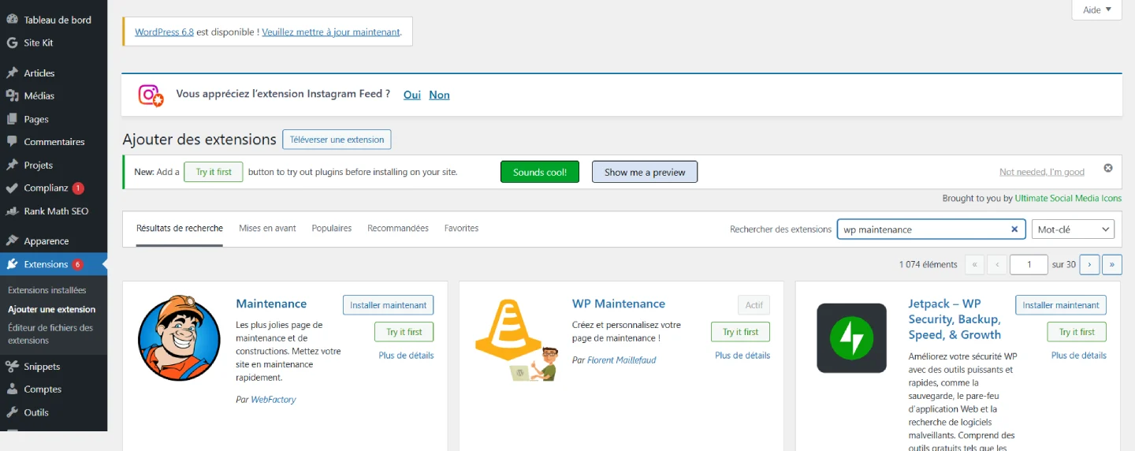The image size is (1135, 451).
Task: Click the WordPress 6.8 link
Action: [x=164, y=32]
